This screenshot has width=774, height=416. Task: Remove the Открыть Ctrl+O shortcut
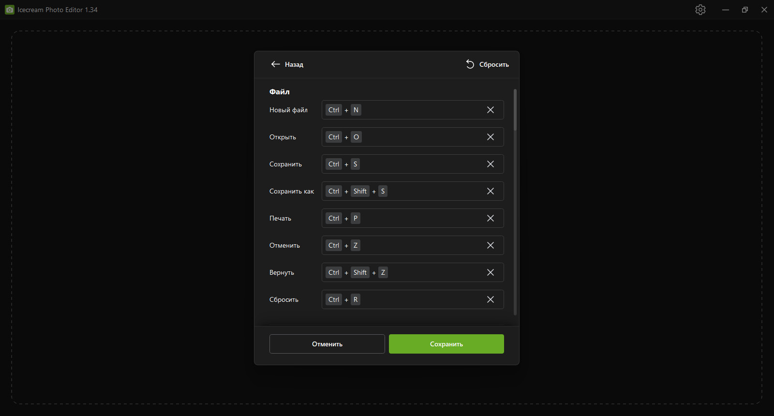(491, 137)
